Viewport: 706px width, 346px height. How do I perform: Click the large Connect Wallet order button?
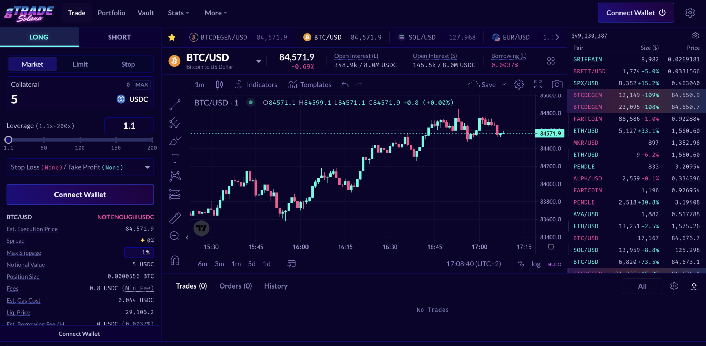[x=80, y=195]
